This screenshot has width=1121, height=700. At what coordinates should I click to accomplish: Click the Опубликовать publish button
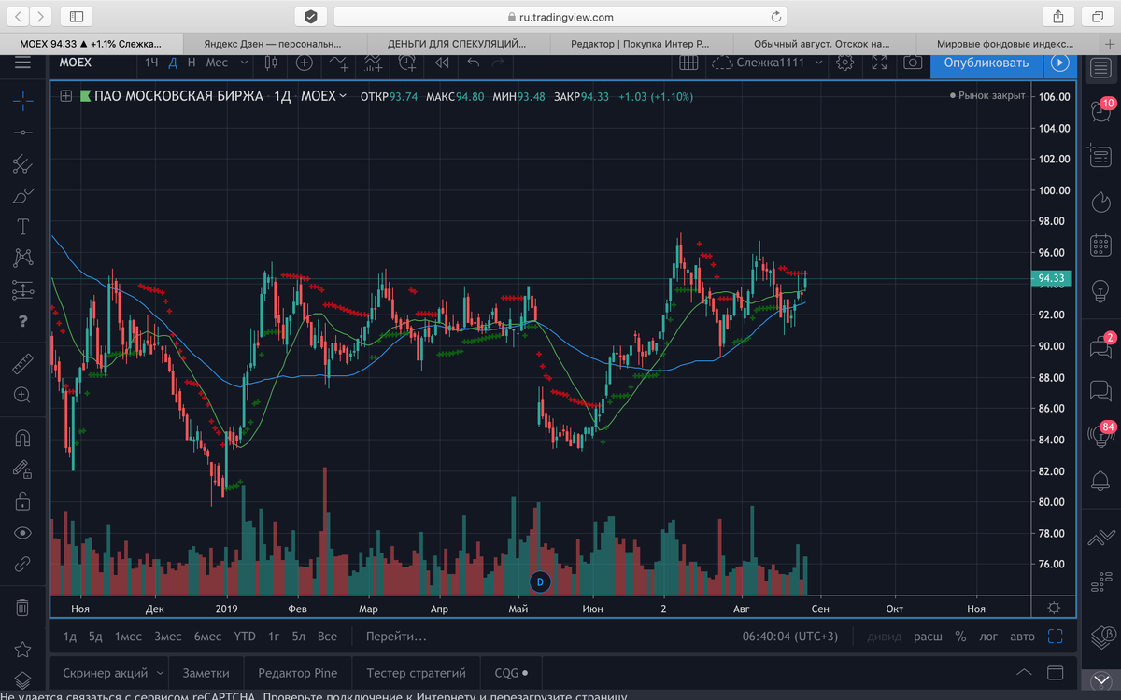tap(986, 63)
